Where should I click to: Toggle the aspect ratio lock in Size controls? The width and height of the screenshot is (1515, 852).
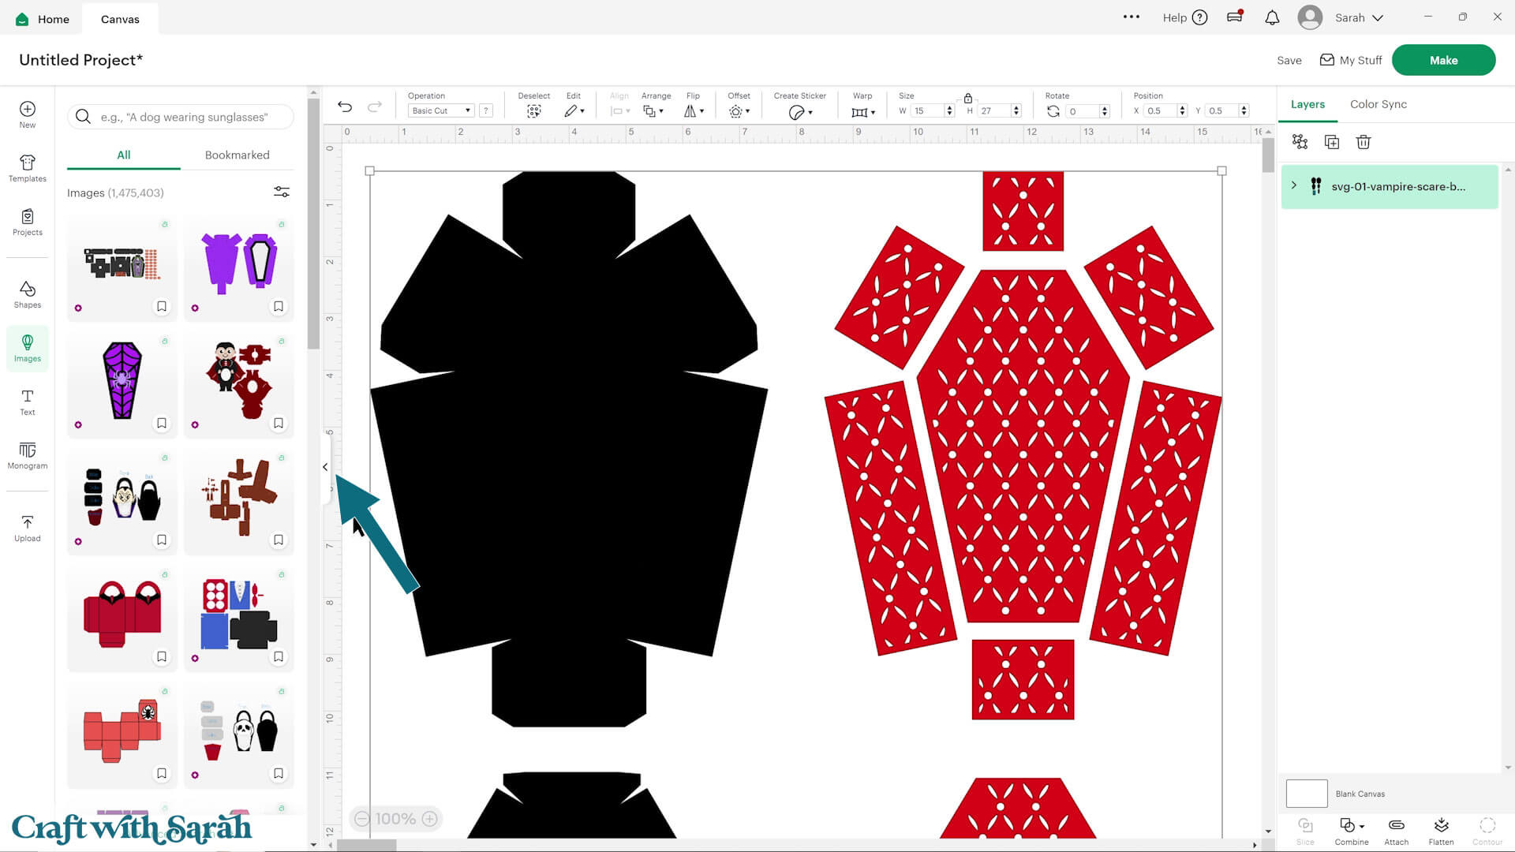coord(968,99)
